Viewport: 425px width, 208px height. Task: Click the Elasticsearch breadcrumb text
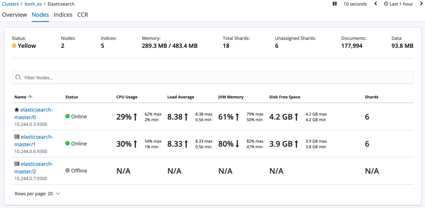tap(61, 4)
